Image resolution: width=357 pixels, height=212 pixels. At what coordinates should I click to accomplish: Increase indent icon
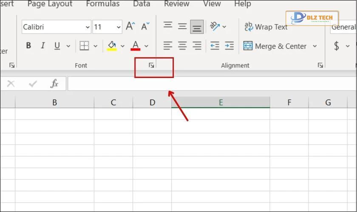coord(229,46)
